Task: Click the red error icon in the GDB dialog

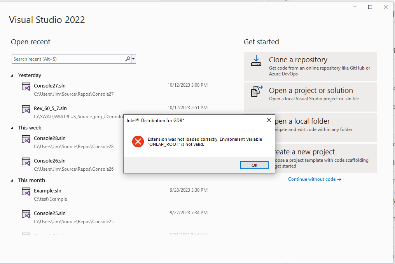Action: point(138,142)
